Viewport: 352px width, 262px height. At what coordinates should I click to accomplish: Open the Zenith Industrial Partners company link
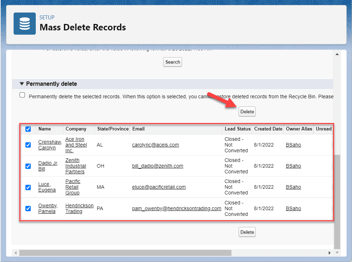75,166
